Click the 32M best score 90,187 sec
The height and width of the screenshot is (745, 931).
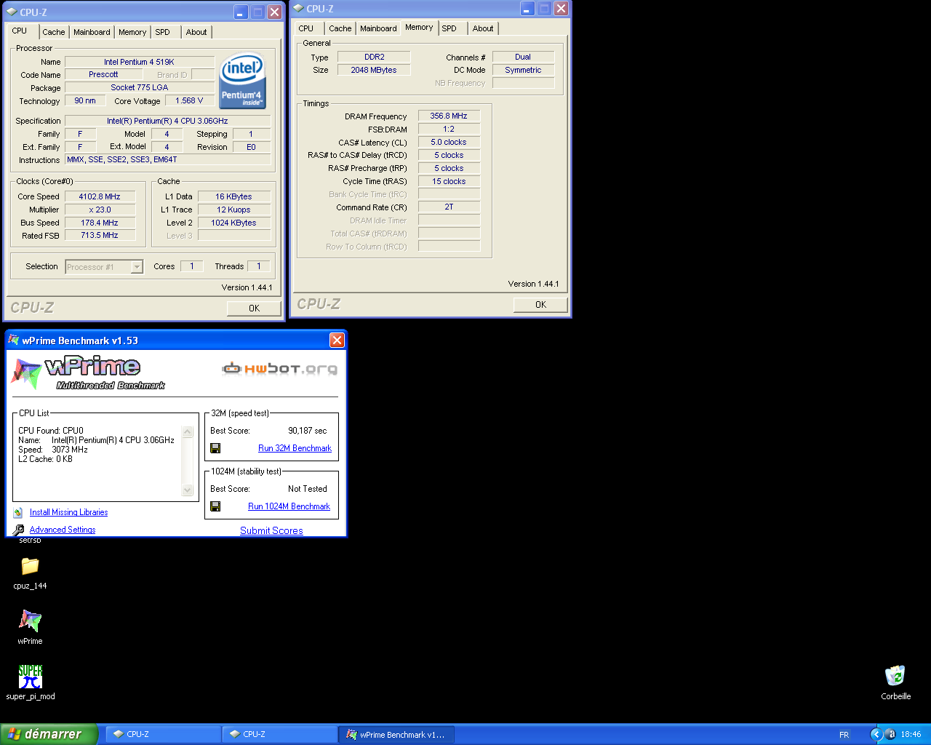pos(308,431)
